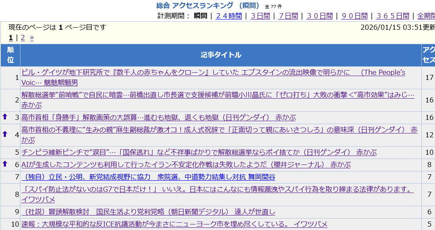View the 90日間 ranking period
Screen dimensions: 435x230
click(x=354, y=16)
